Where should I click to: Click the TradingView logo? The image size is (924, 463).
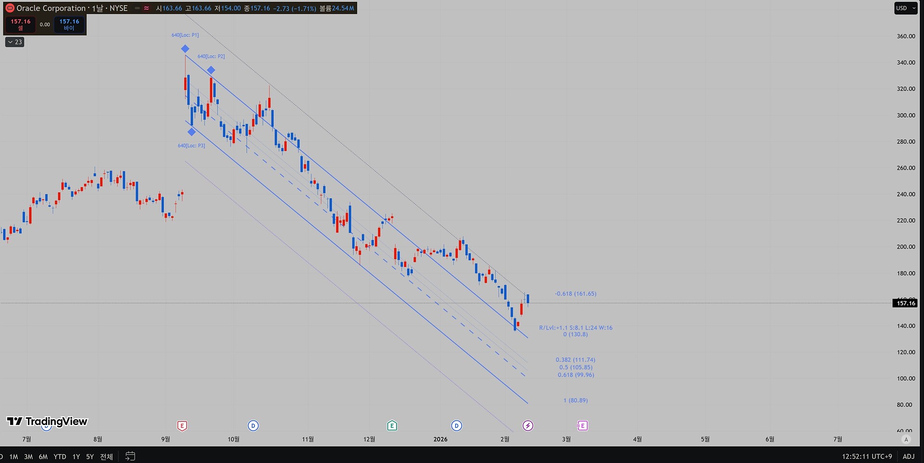pos(47,422)
